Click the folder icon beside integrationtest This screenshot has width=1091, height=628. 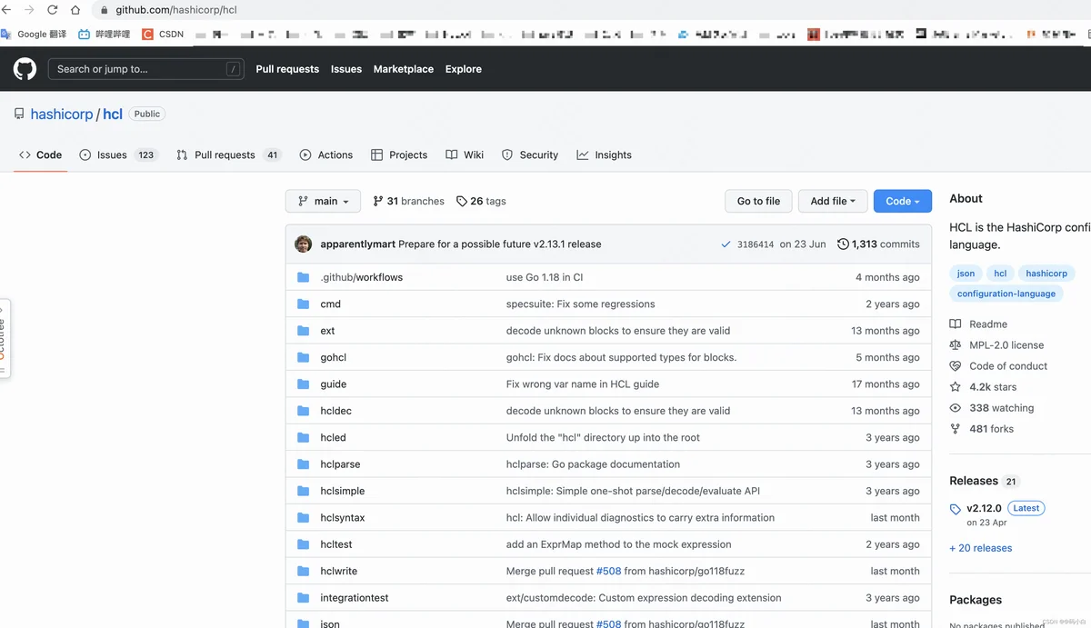[x=304, y=598]
